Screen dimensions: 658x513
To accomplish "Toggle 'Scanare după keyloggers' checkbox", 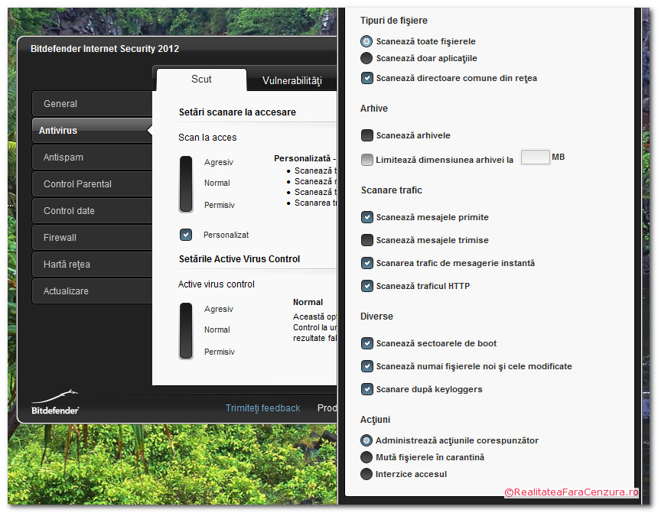I will pos(366,389).
